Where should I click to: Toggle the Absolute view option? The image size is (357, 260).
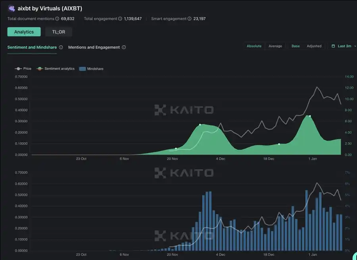254,46
